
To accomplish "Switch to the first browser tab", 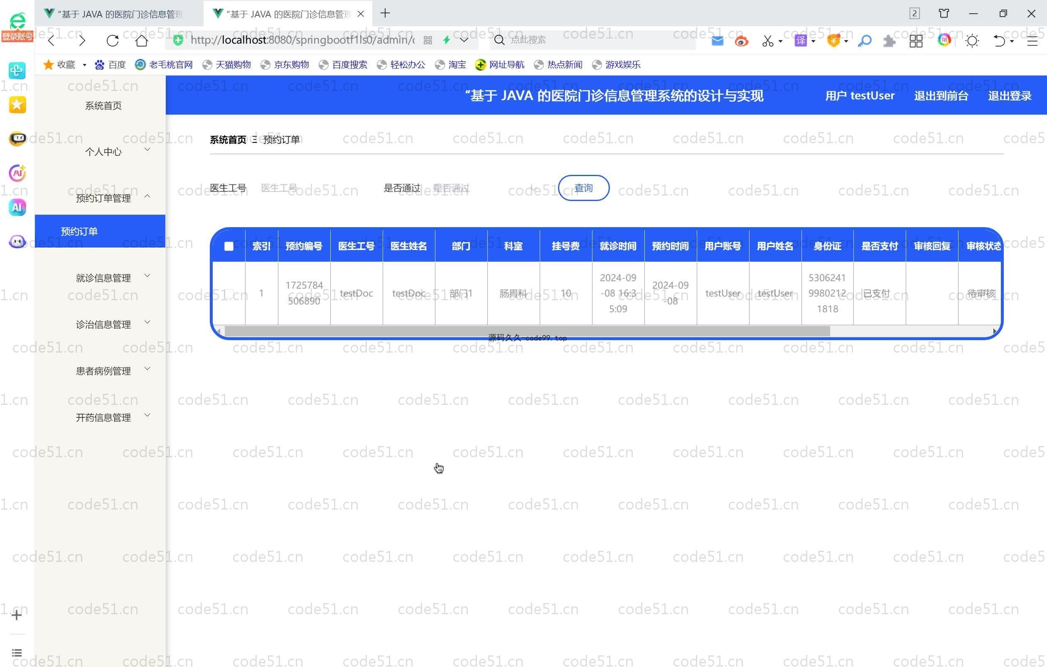I will click(x=118, y=14).
